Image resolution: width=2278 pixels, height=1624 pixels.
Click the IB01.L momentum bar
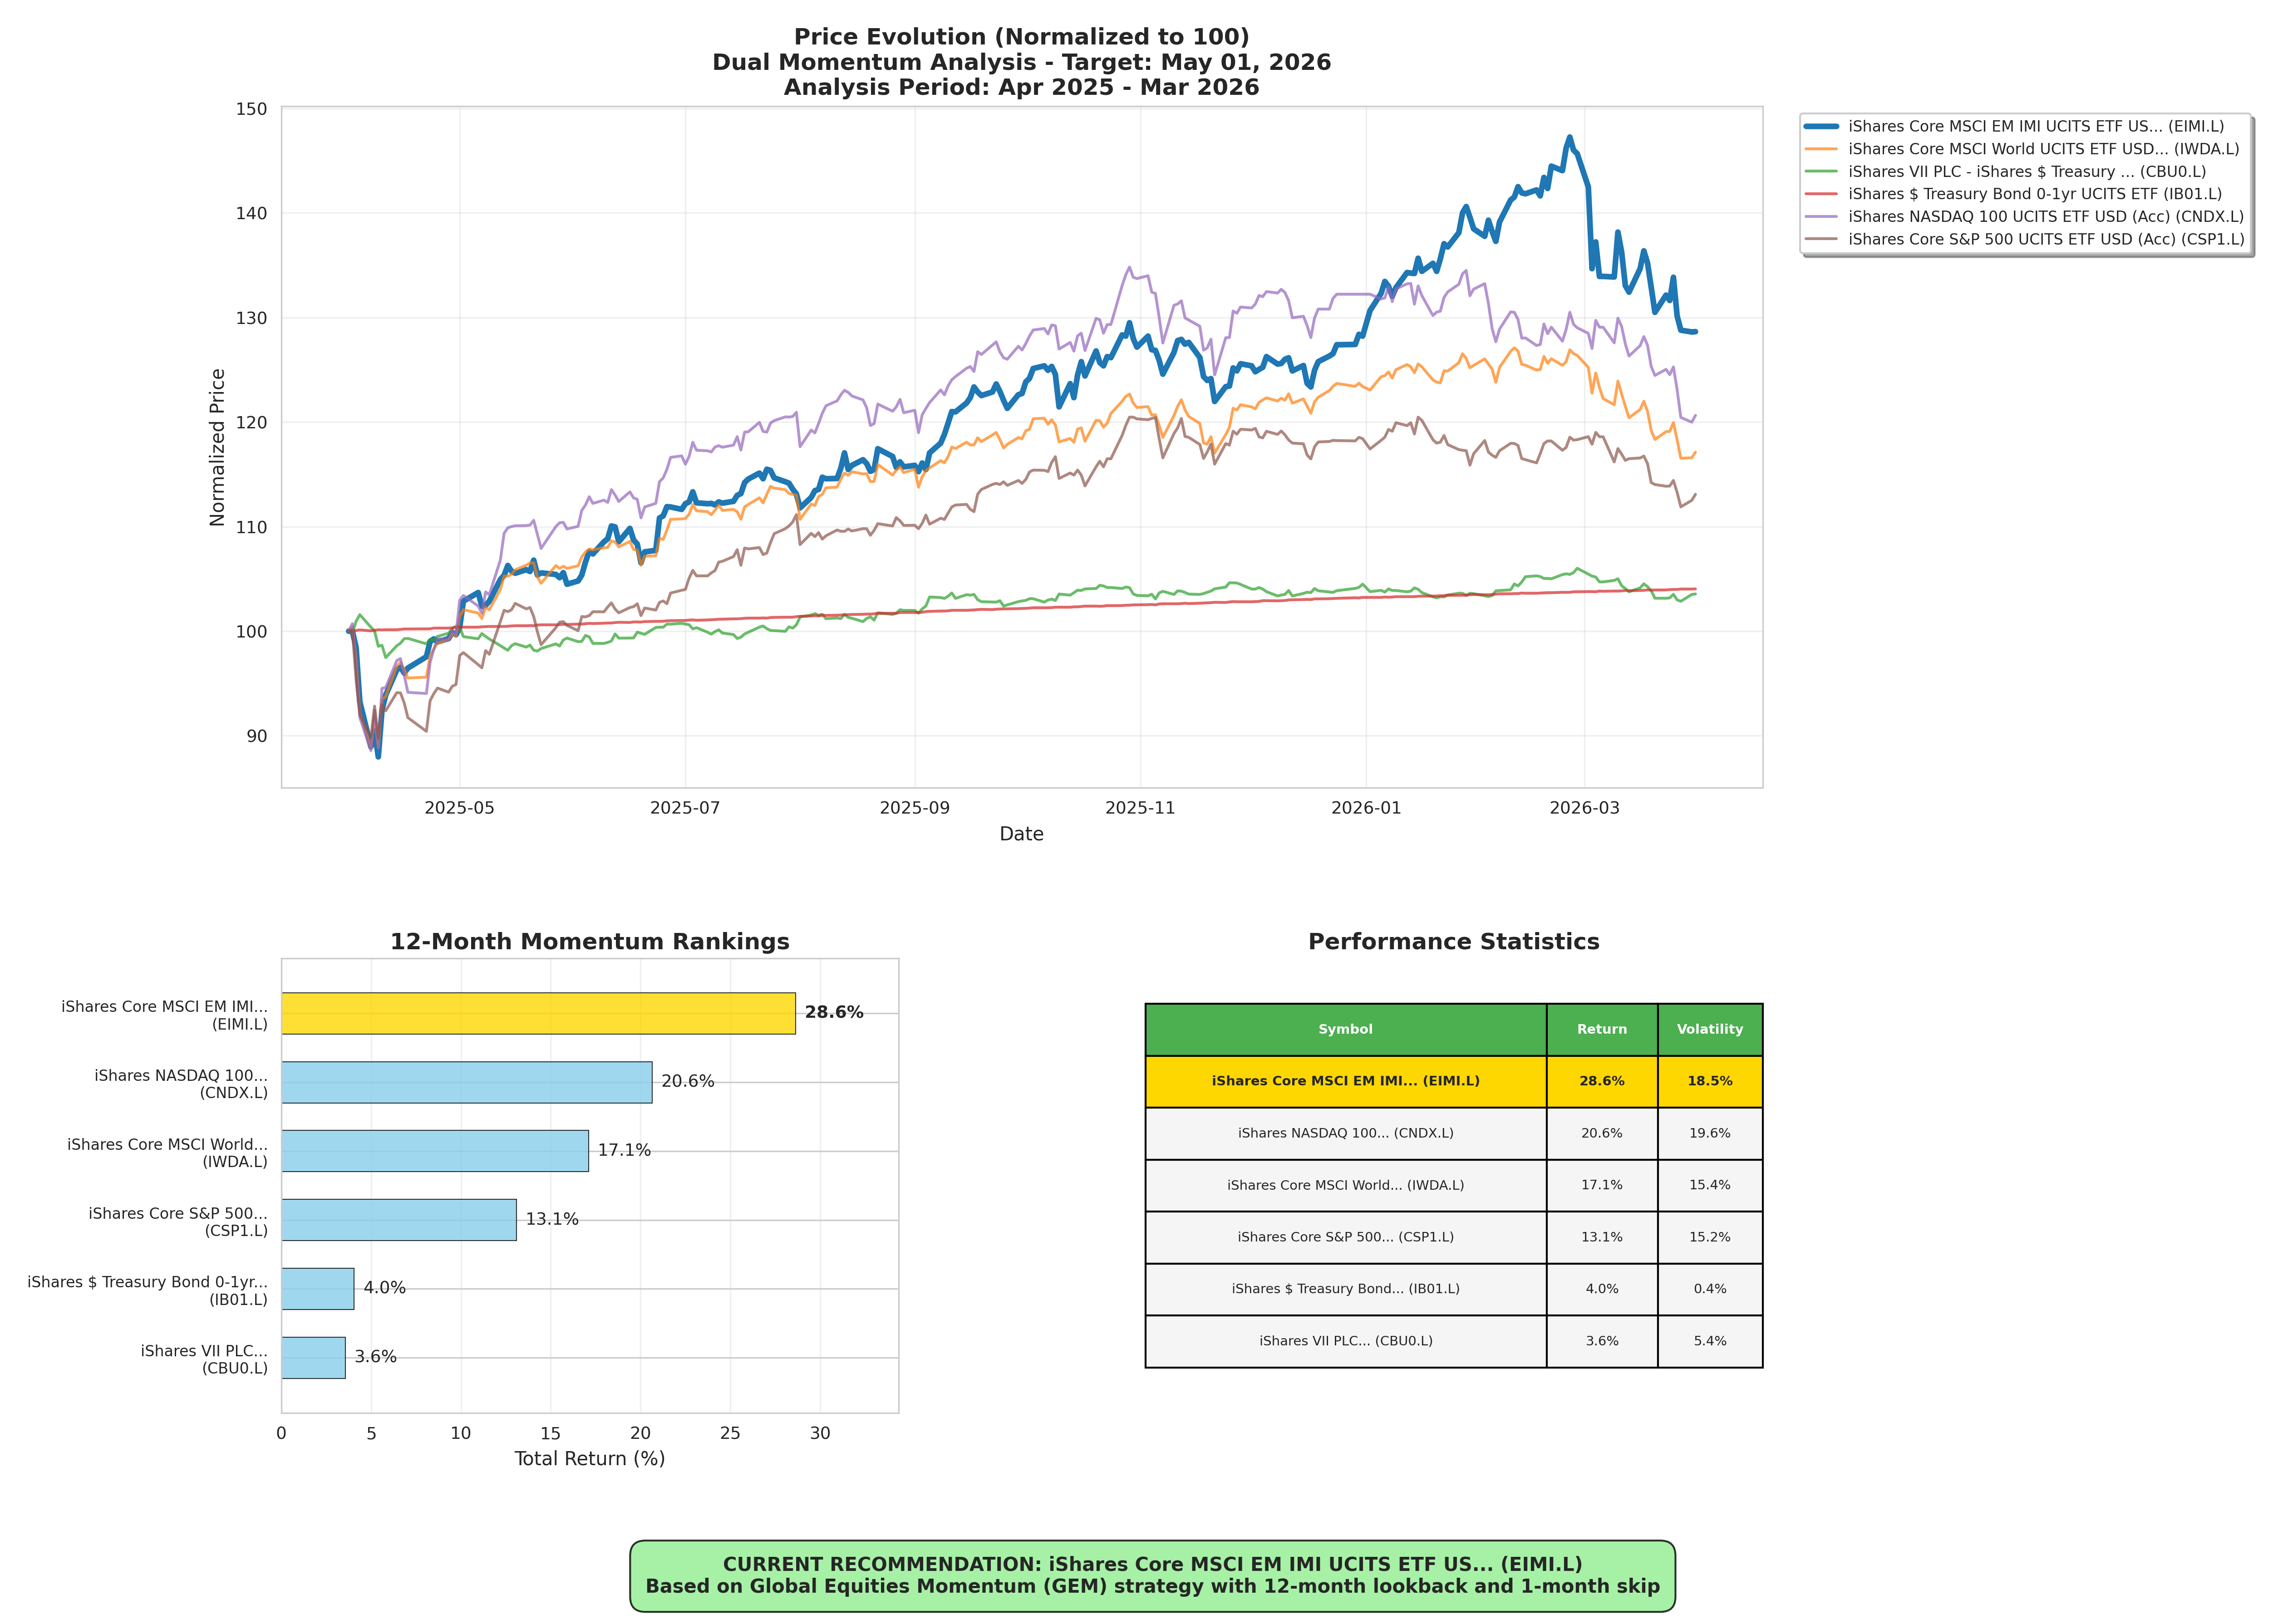(x=318, y=1289)
